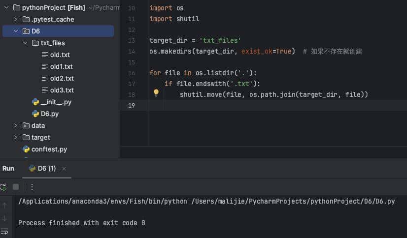Select the data folder label
This screenshot has height=238, width=407.
point(38,125)
